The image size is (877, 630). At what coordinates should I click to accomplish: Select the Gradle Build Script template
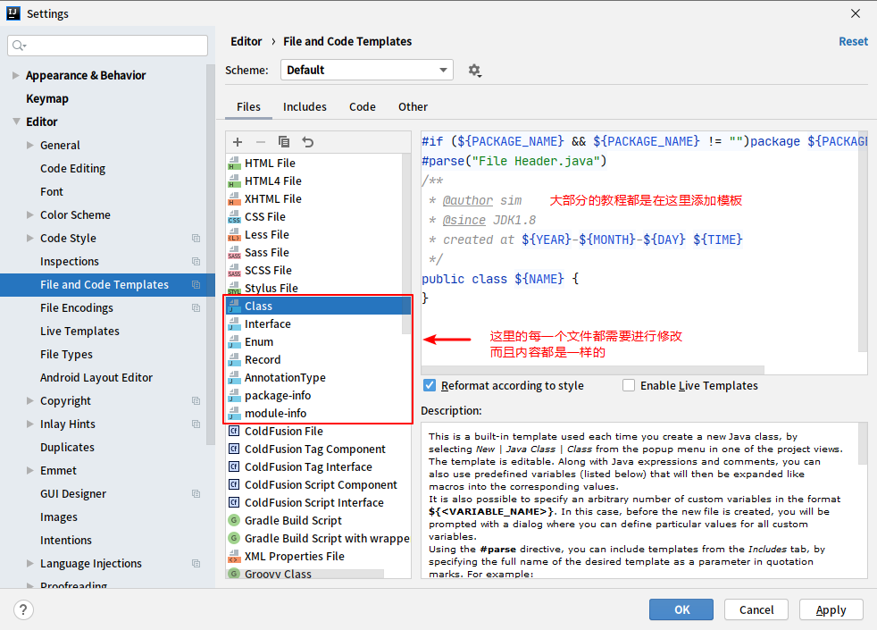293,520
